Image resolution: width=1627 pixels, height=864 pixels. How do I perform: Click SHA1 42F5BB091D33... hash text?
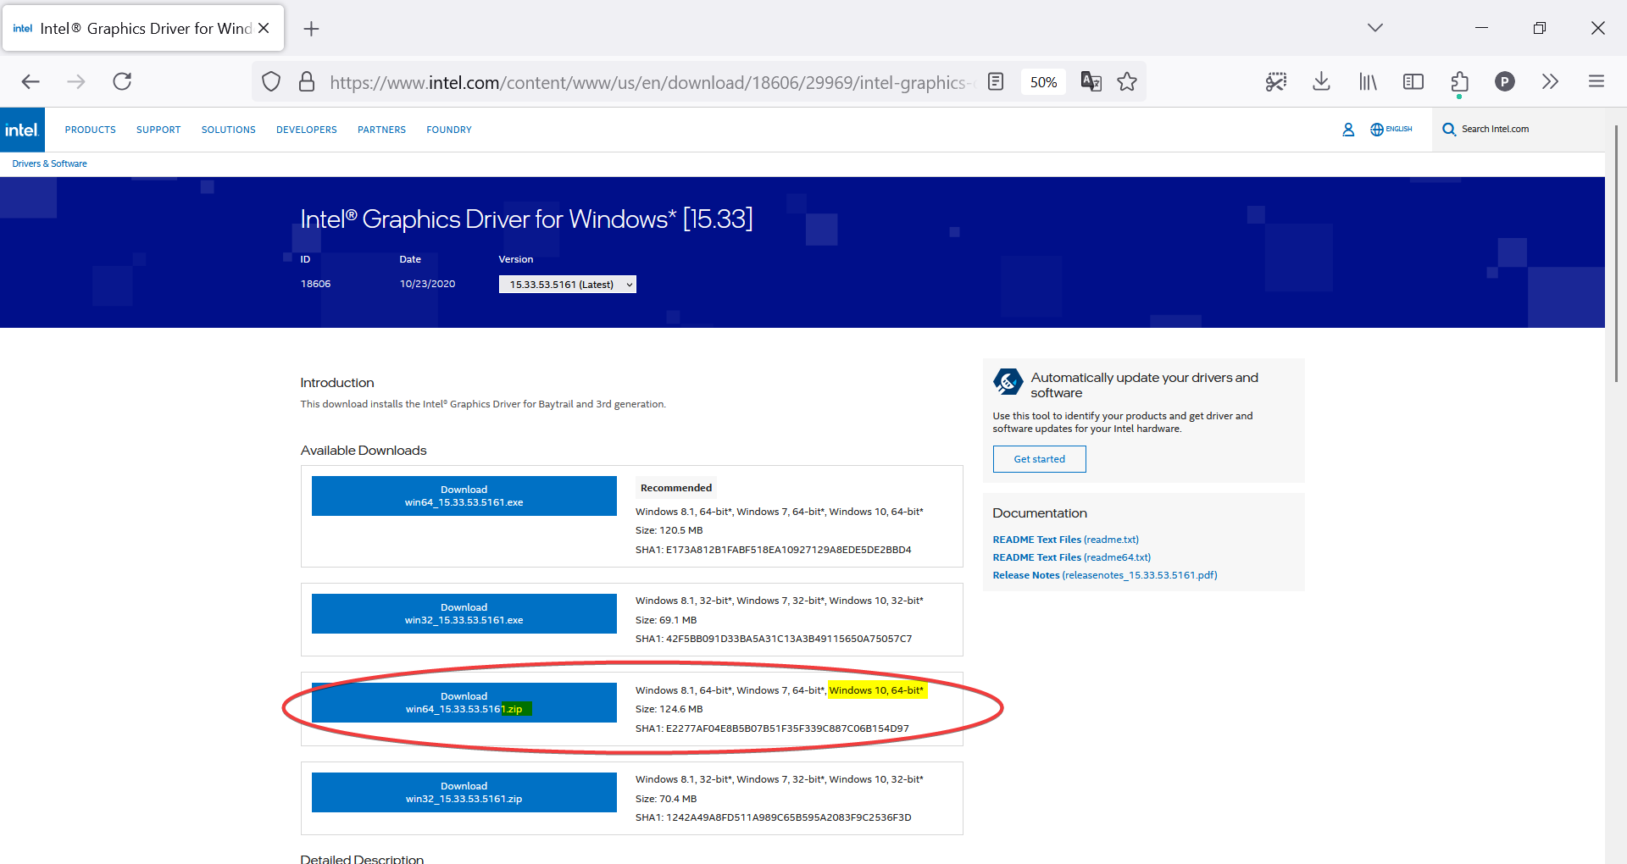774,639
